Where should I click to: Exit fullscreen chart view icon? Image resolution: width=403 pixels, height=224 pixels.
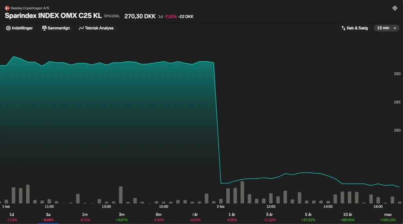[x=395, y=8]
